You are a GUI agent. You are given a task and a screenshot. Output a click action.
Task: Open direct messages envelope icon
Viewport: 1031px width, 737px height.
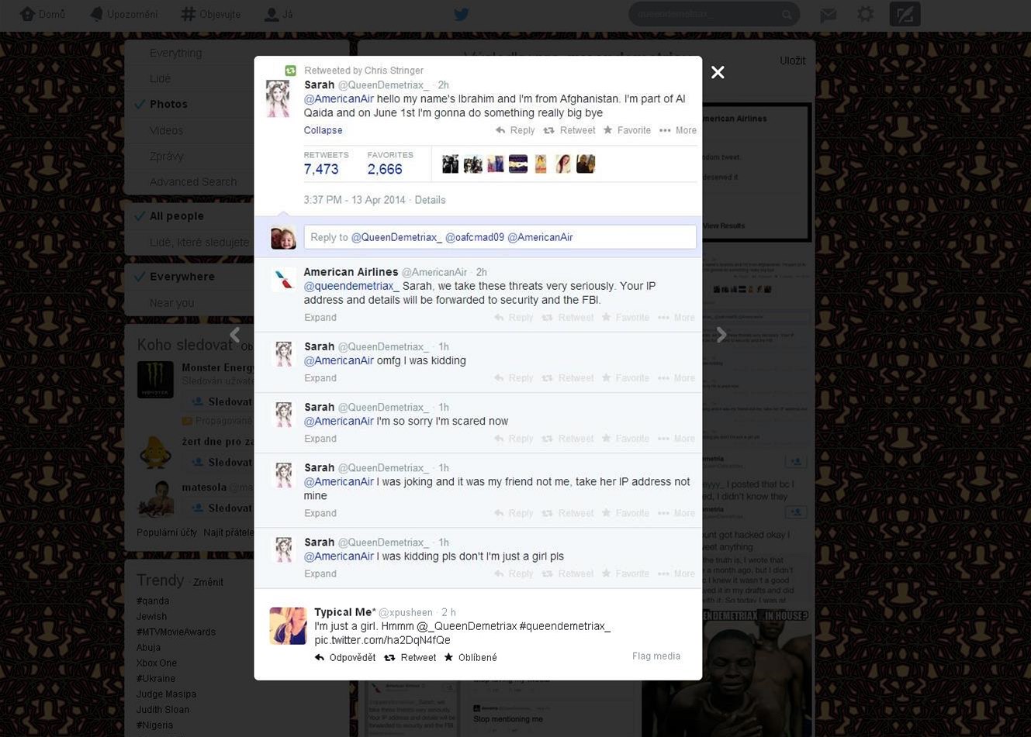pyautogui.click(x=829, y=14)
